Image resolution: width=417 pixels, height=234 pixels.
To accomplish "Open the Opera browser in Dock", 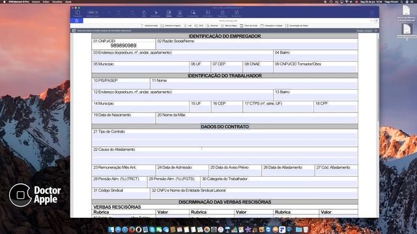I will click(138, 229).
